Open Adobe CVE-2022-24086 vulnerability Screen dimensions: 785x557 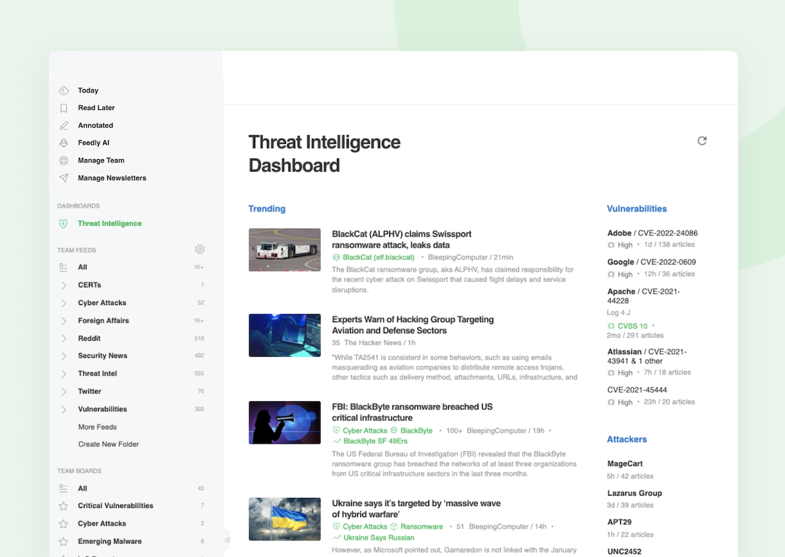652,233
